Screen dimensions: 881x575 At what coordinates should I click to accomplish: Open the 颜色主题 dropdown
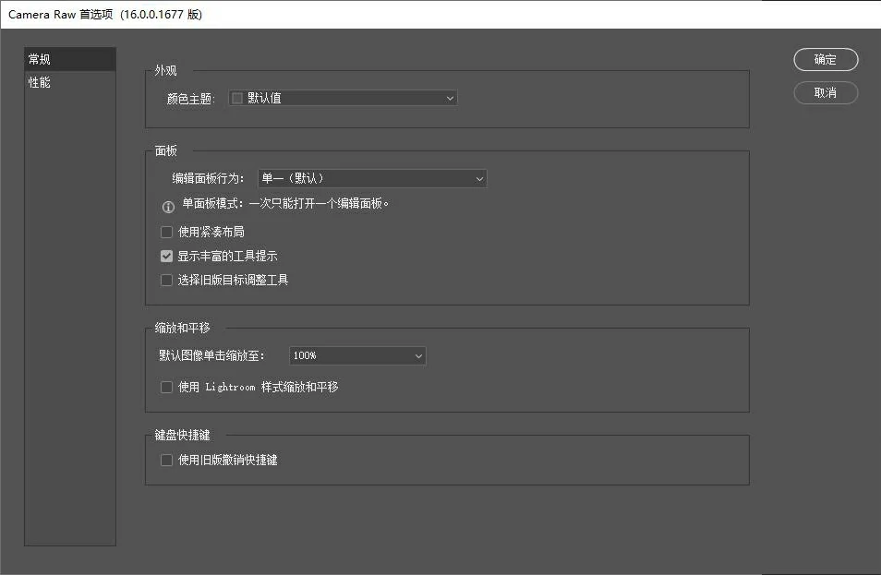click(343, 98)
